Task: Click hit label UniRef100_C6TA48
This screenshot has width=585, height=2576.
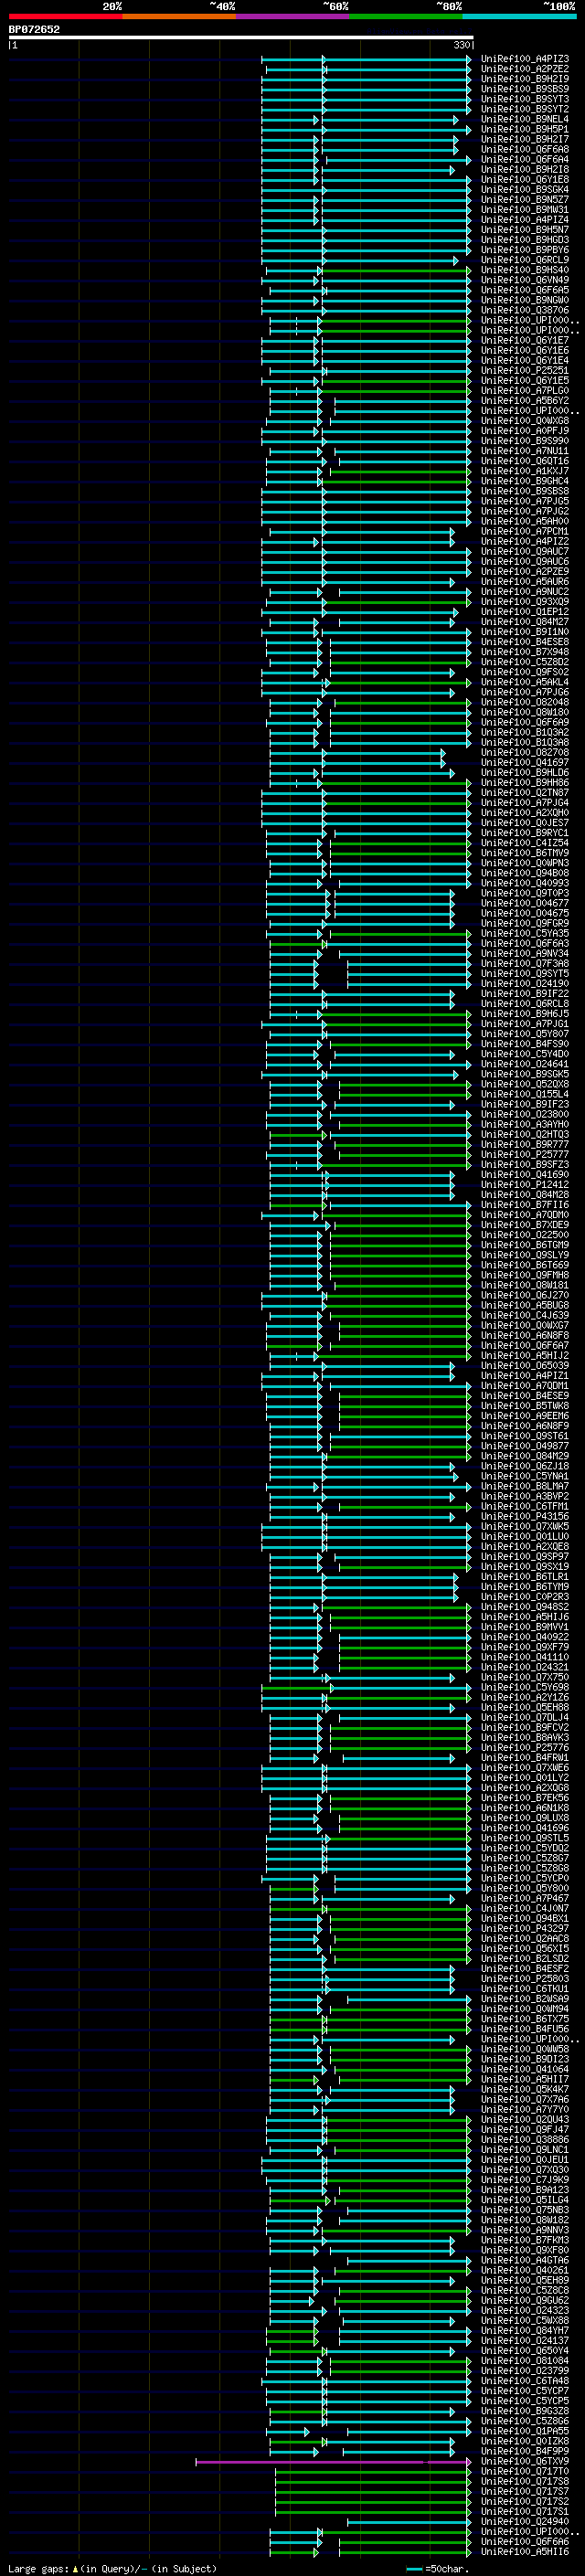Action: click(x=525, y=2381)
